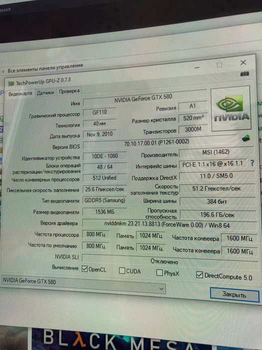Switch to the Проверка tab

(69, 91)
